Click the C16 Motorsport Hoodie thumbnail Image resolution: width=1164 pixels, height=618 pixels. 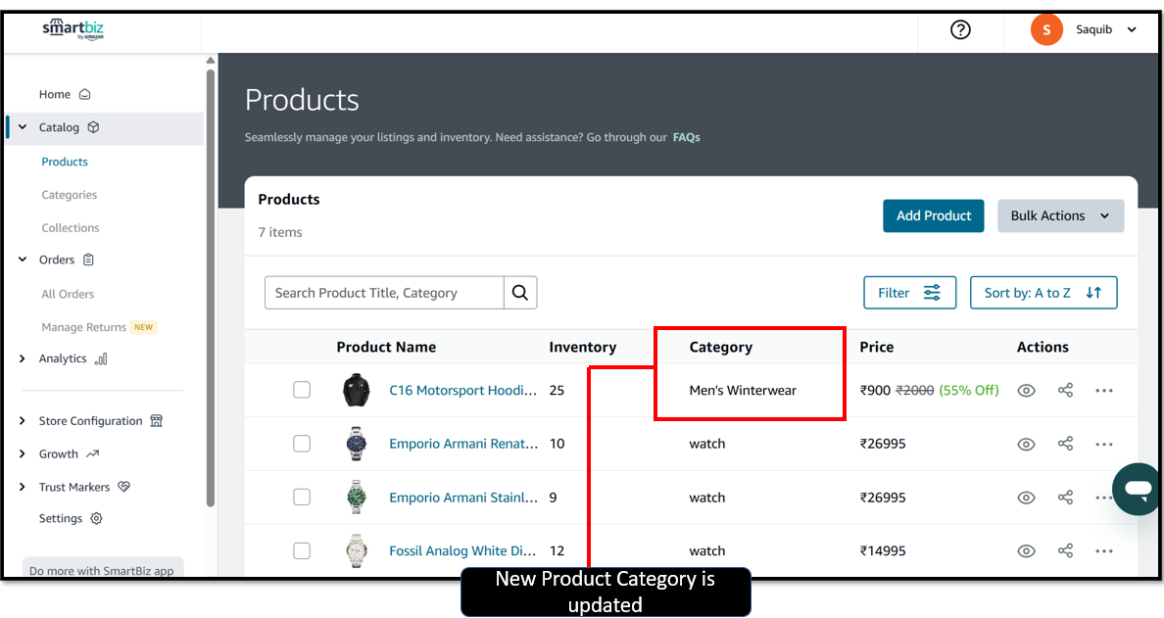(357, 390)
